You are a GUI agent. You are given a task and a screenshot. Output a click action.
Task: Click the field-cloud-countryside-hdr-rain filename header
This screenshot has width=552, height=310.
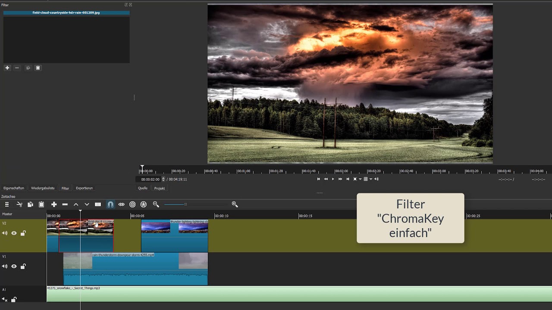(x=66, y=12)
